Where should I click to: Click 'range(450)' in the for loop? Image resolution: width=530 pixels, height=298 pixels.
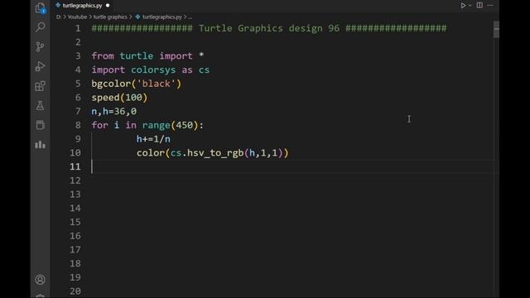tap(170, 125)
